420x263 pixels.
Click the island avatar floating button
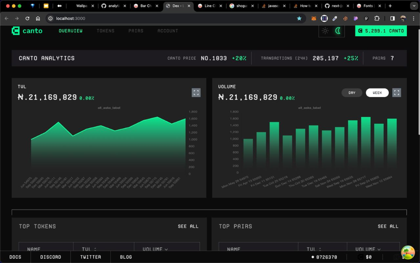408,252
